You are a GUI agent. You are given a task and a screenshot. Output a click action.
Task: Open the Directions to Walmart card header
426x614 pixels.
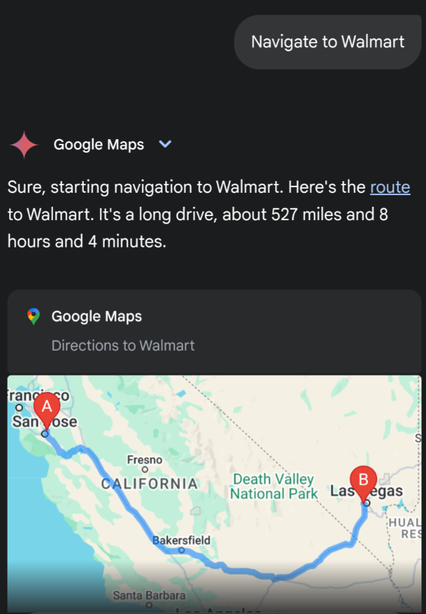(x=214, y=331)
